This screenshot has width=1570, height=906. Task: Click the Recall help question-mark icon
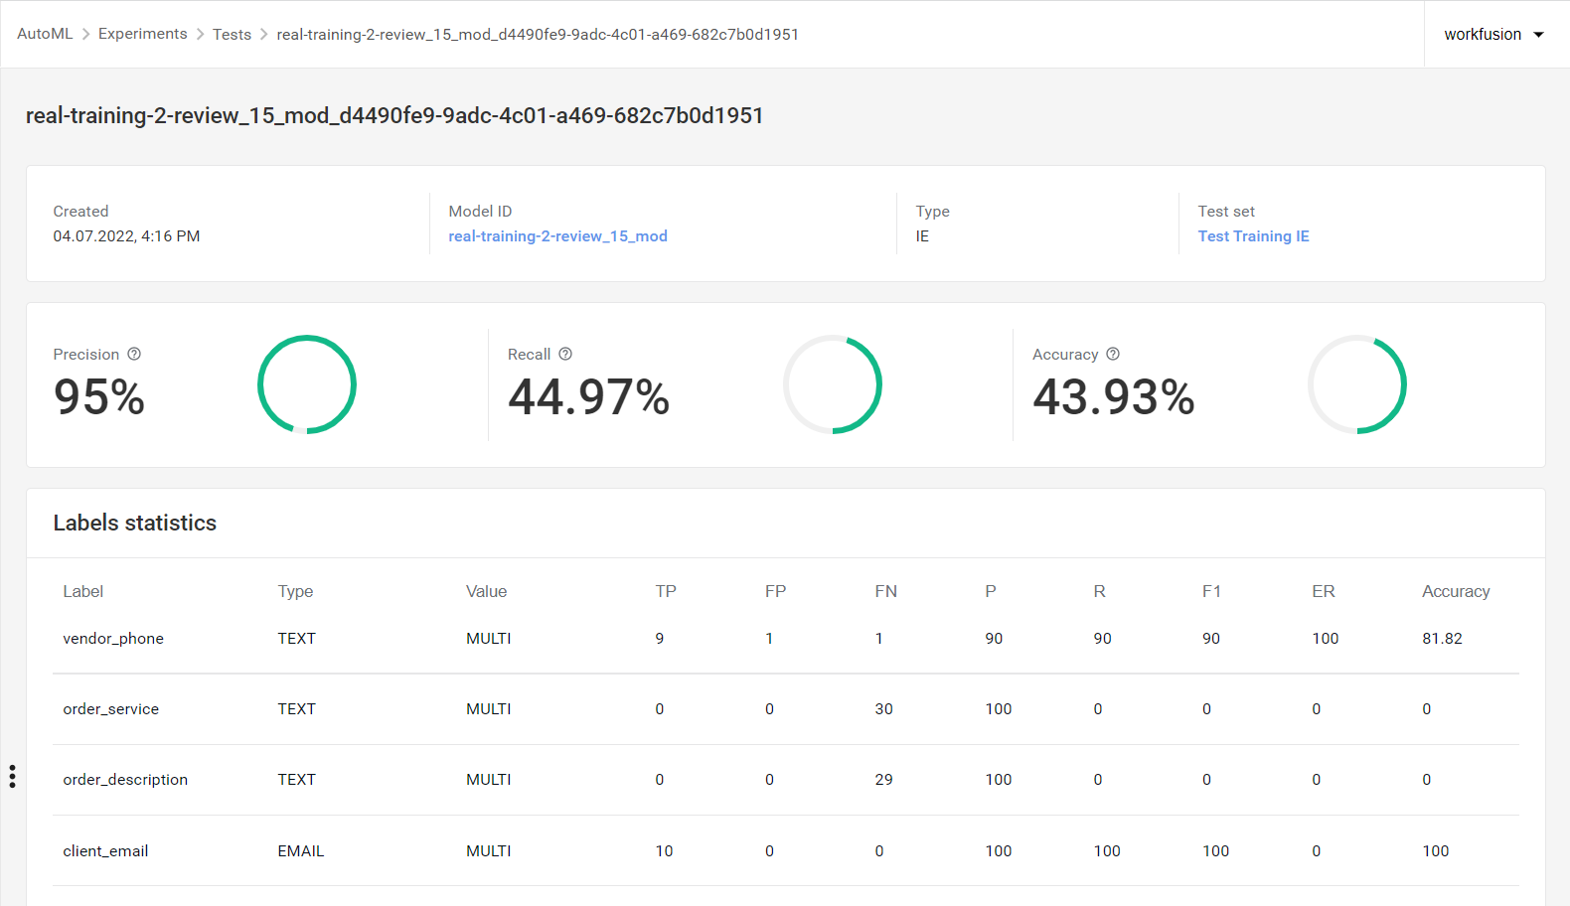pyautogui.click(x=565, y=354)
